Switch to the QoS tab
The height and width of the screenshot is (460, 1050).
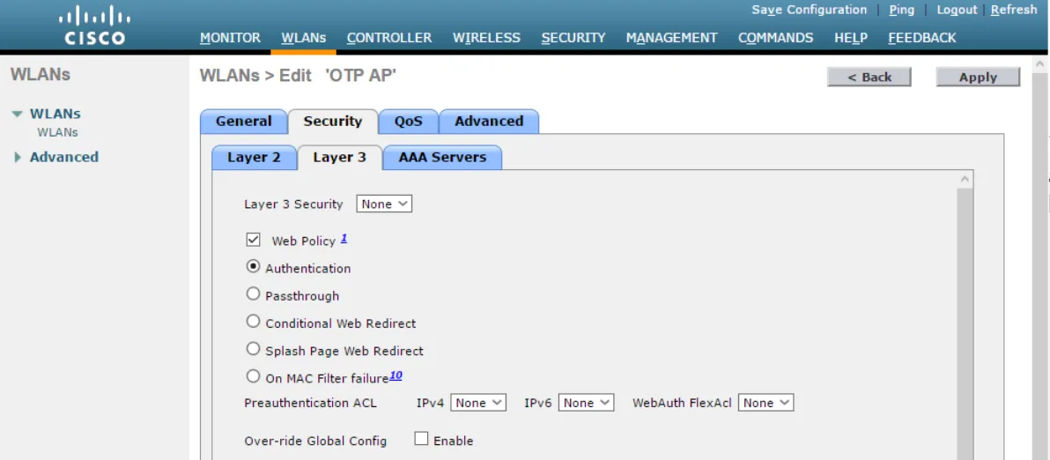tap(409, 122)
